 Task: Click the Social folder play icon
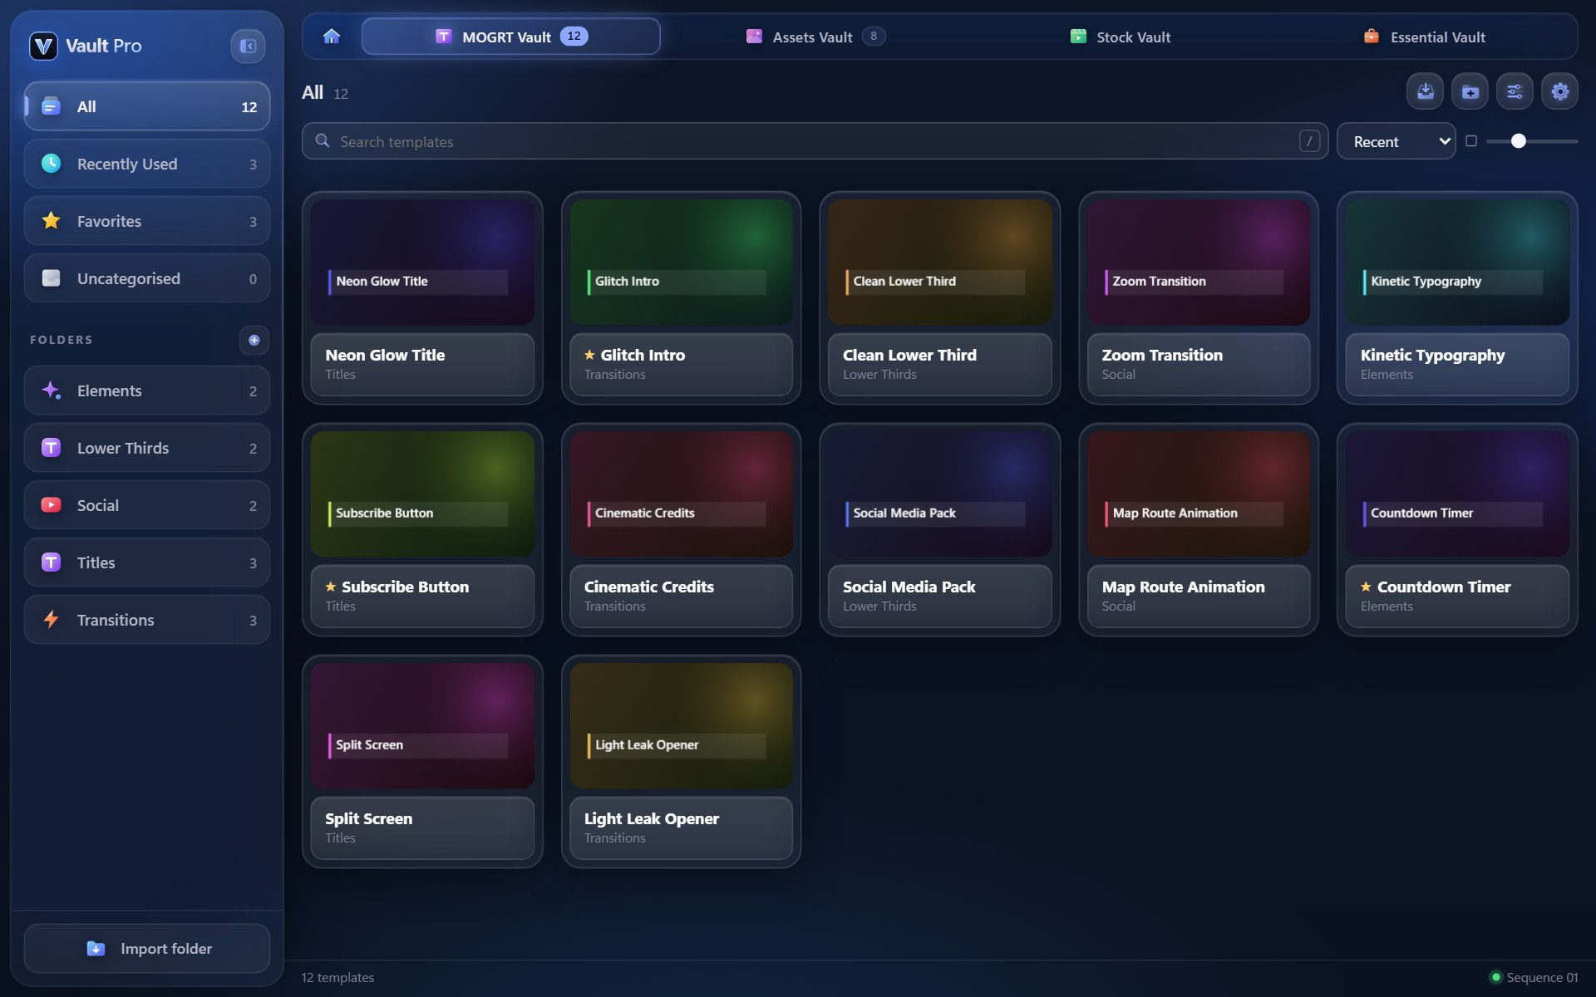(52, 505)
